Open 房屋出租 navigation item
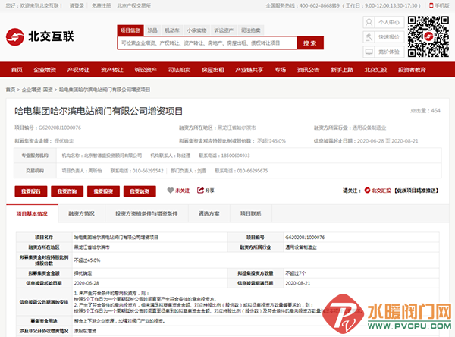 [x=213, y=70]
